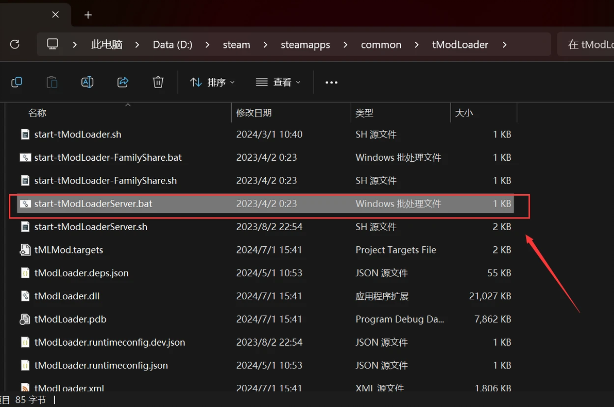Click the Project Targets File type cell

[x=396, y=250]
